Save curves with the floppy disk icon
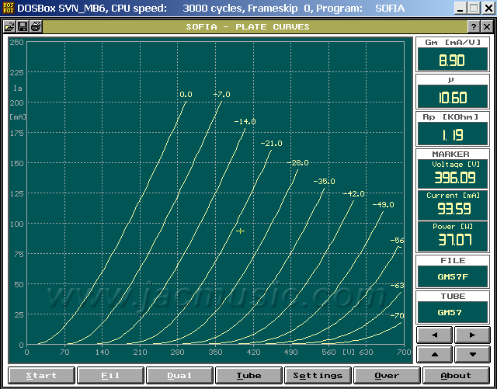This screenshot has width=497, height=389. click(23, 26)
